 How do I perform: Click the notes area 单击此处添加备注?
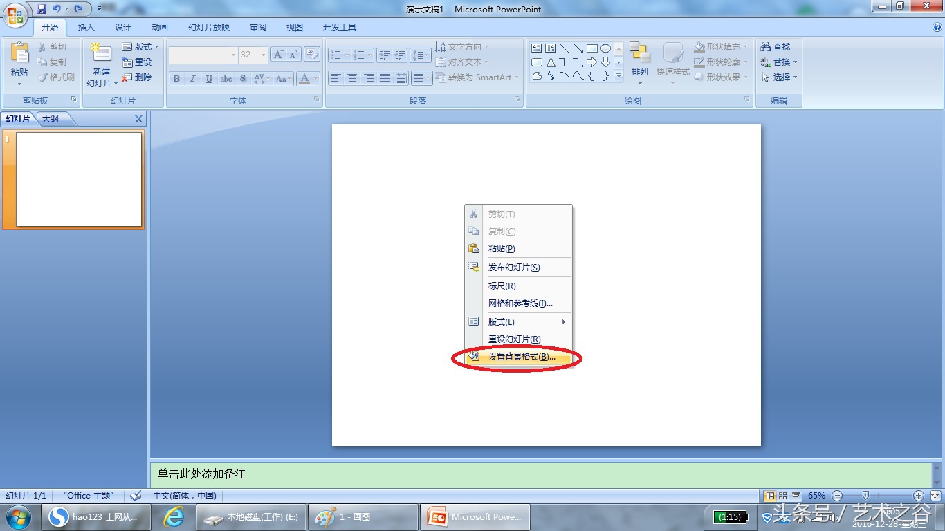point(540,474)
